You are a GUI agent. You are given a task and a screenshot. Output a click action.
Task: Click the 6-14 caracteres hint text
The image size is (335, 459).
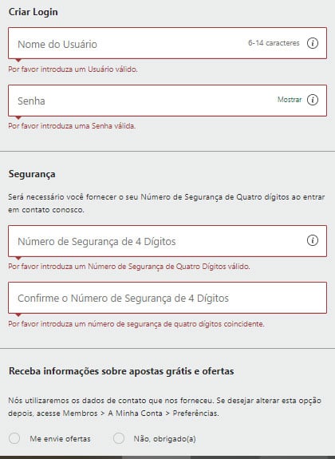274,43
